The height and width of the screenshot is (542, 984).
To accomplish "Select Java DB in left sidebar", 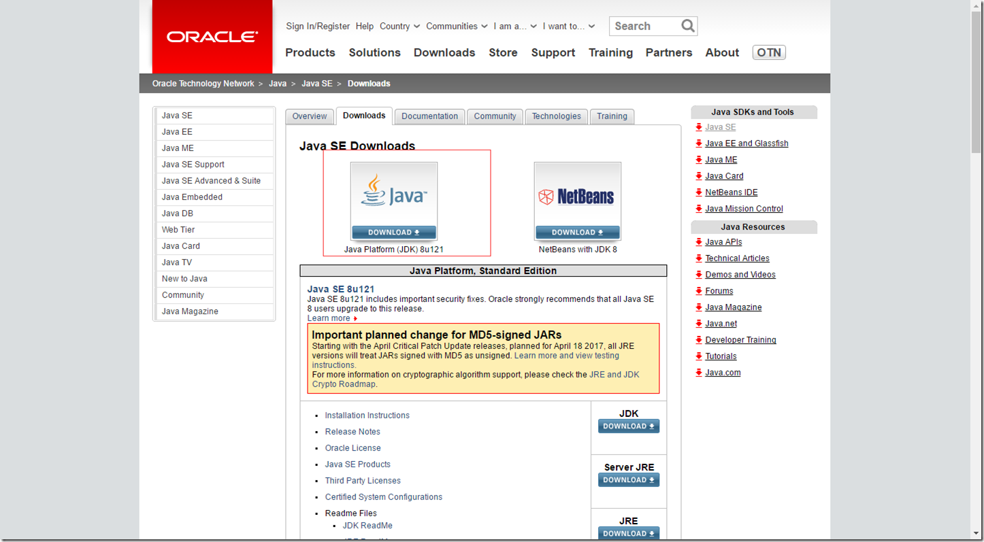I will click(x=214, y=214).
